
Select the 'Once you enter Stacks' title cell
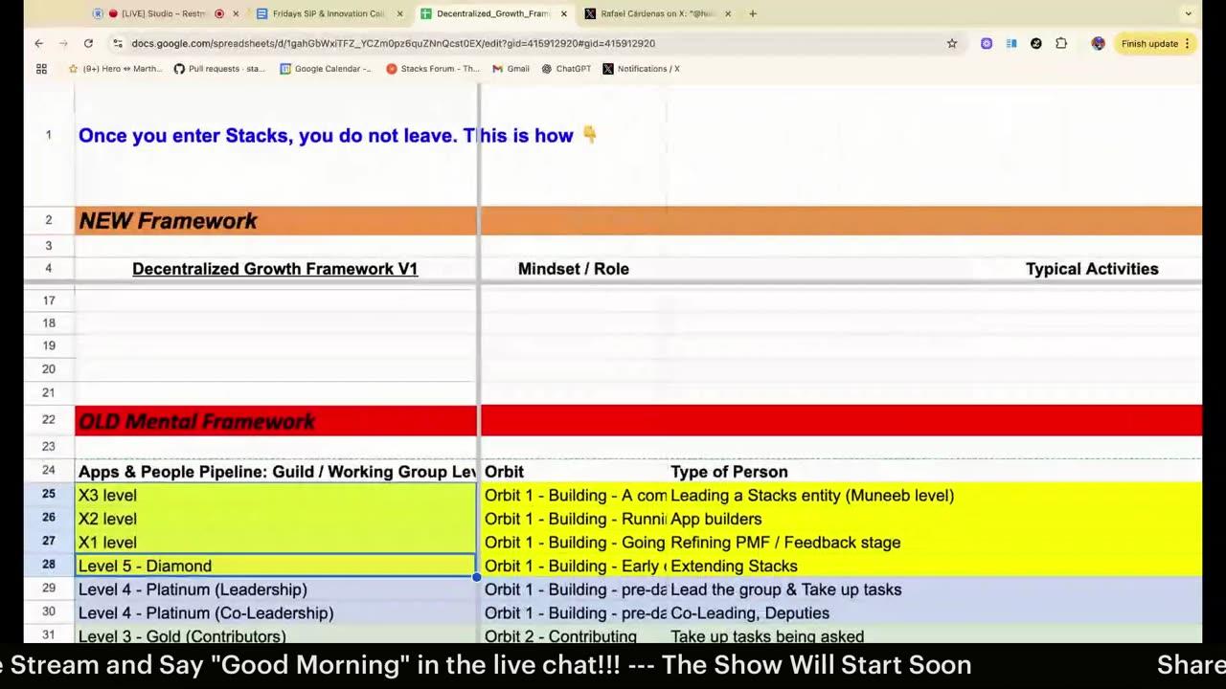coord(276,135)
